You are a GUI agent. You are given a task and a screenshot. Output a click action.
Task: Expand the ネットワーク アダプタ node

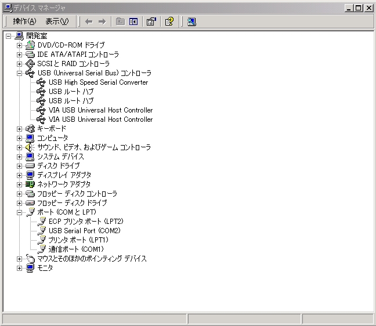click(19, 184)
